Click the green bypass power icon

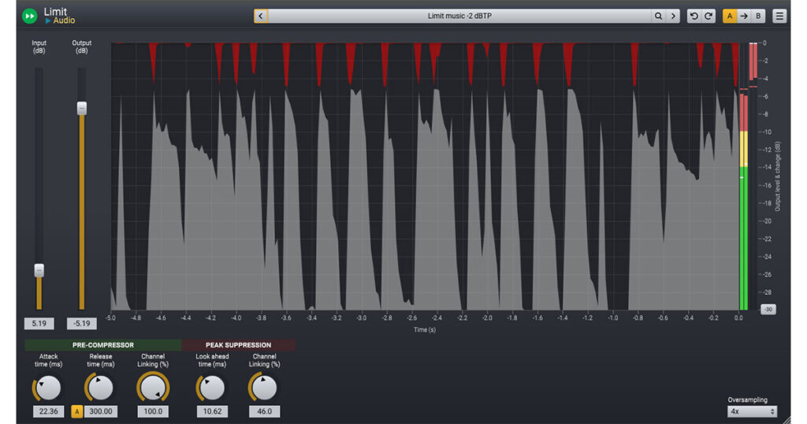pyautogui.click(x=30, y=16)
